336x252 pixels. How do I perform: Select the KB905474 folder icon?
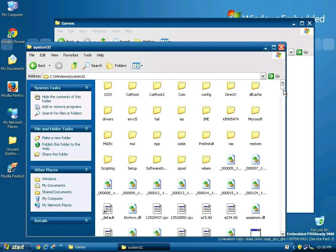231,110
